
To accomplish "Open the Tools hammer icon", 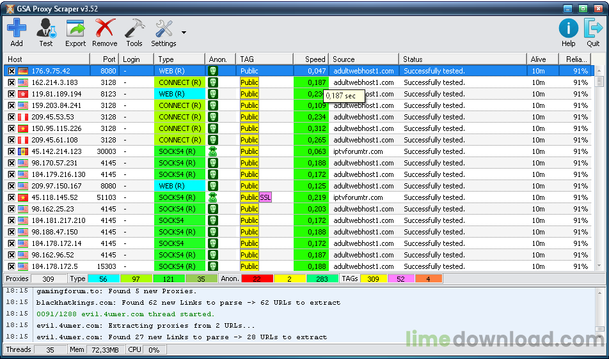I will click(x=134, y=29).
